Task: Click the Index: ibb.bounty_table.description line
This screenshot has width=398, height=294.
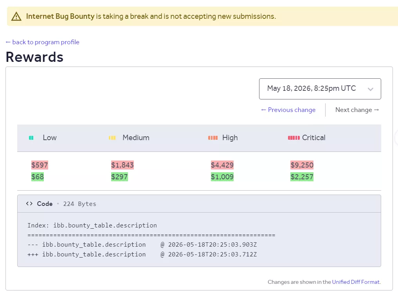Action: click(x=92, y=225)
